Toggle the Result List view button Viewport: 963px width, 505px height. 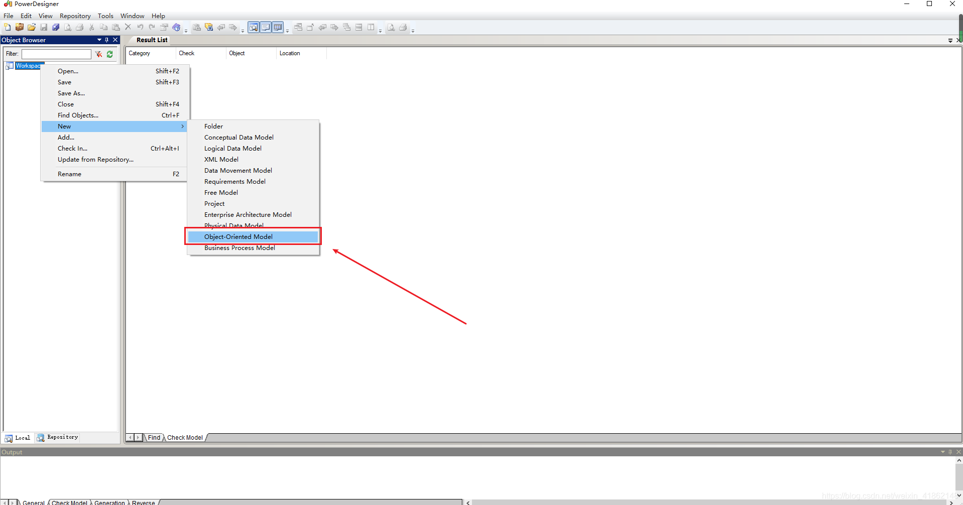click(278, 27)
